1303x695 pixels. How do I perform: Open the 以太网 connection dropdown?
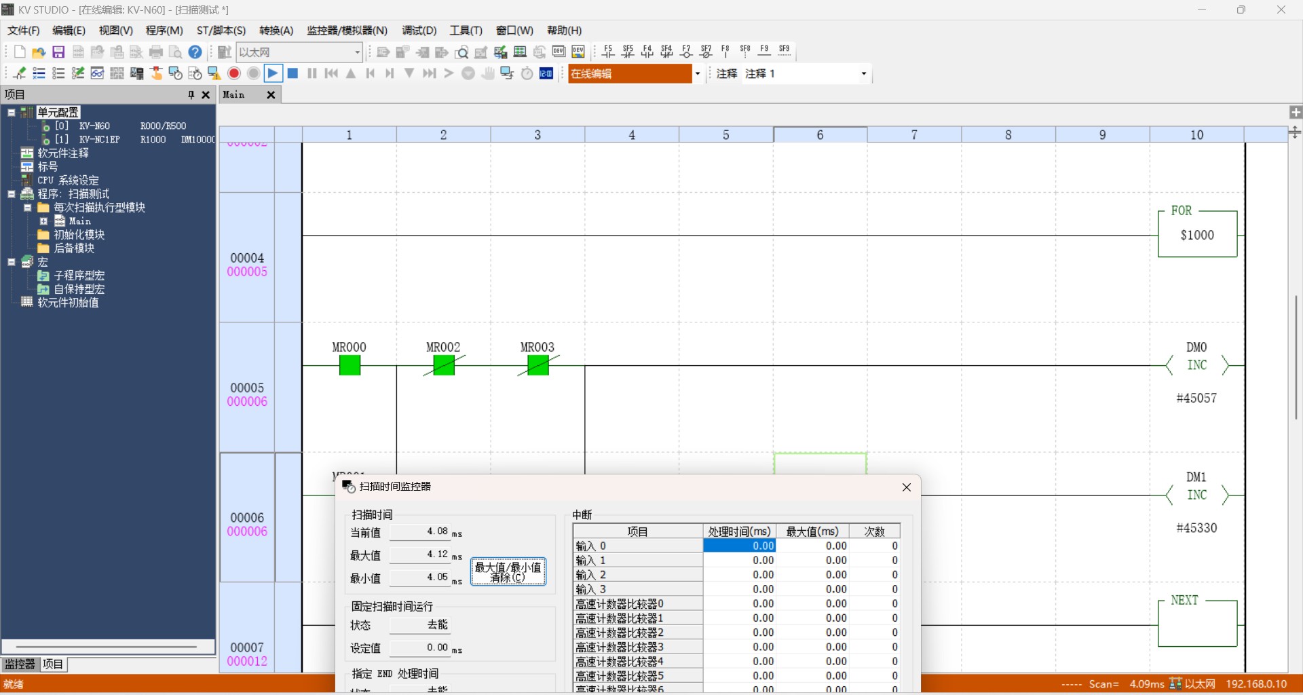[x=358, y=52]
